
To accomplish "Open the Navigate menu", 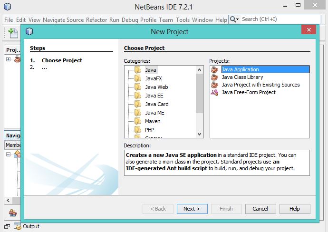I will 54,20.
